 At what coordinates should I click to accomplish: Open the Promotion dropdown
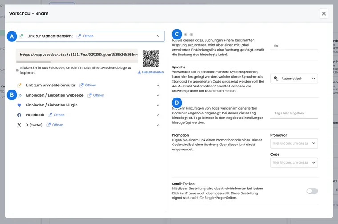click(x=294, y=143)
